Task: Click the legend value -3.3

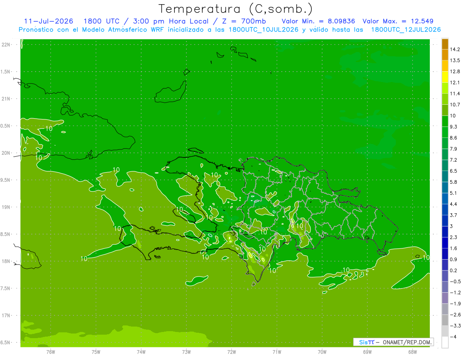Action: [x=455, y=326]
